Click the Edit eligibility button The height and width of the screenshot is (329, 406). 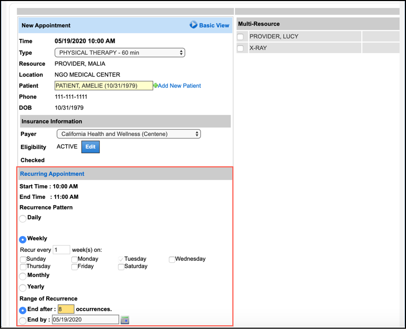90,147
